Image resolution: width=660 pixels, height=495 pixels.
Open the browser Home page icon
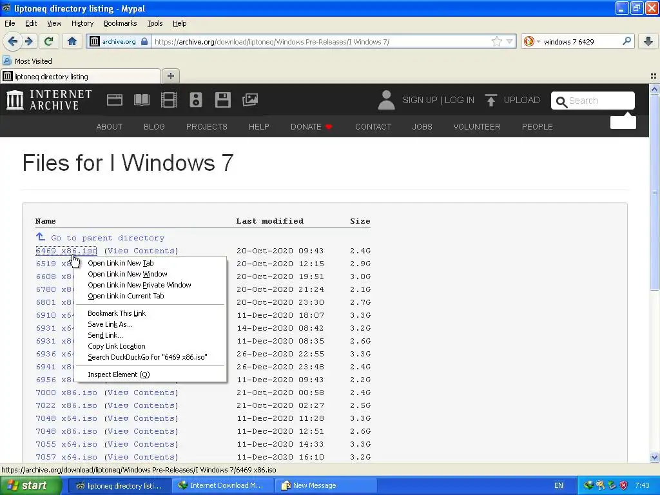pyautogui.click(x=72, y=41)
